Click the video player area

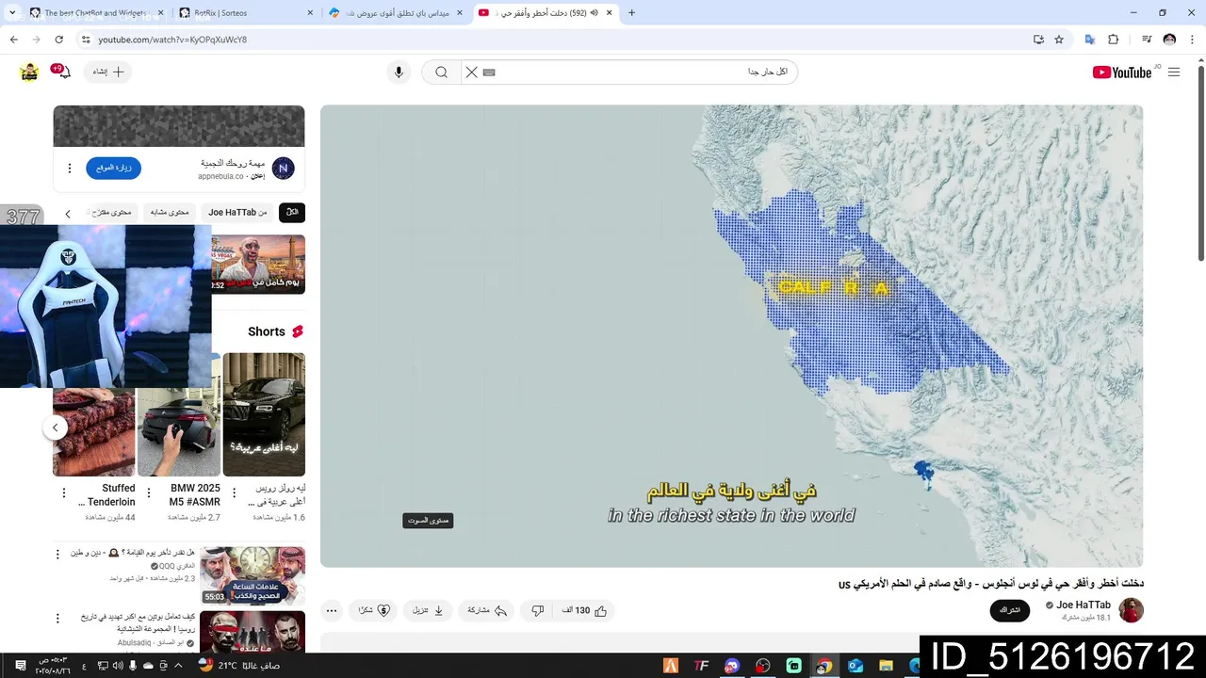point(731,336)
